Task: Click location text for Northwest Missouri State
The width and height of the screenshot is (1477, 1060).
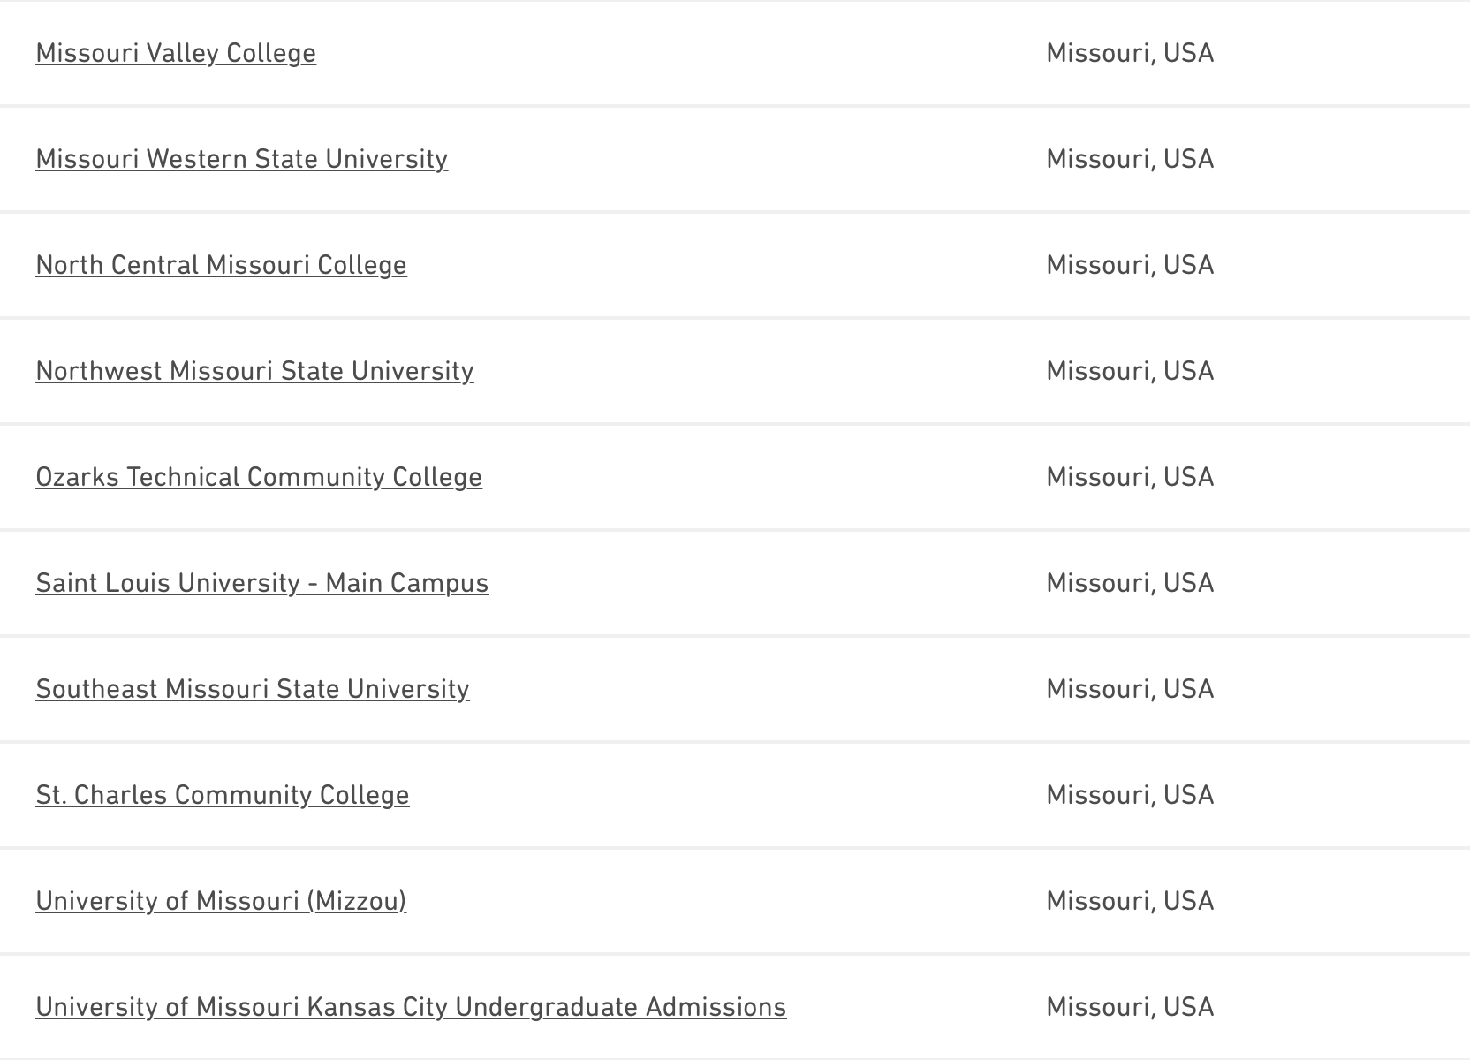Action: tap(1130, 371)
